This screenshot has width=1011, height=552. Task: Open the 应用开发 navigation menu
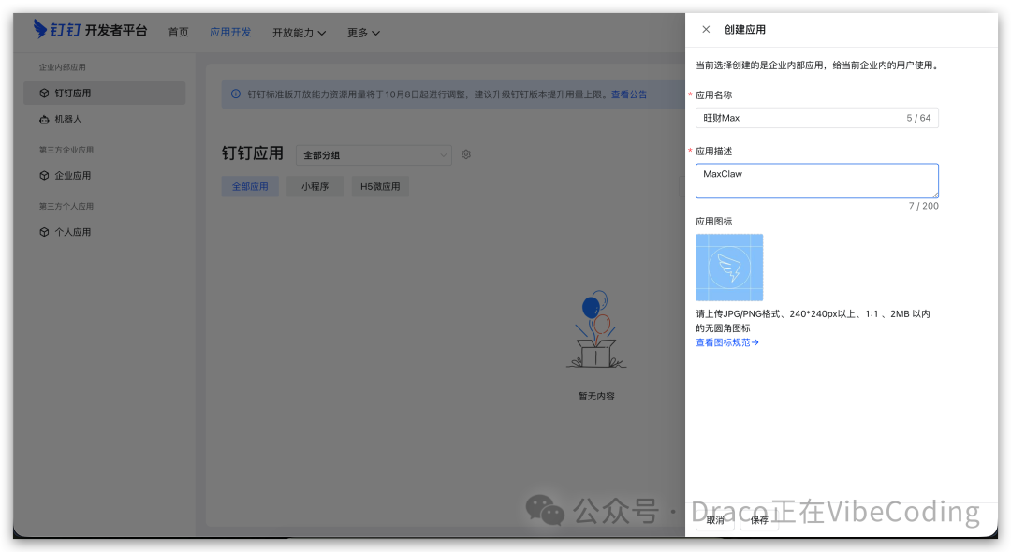230,32
